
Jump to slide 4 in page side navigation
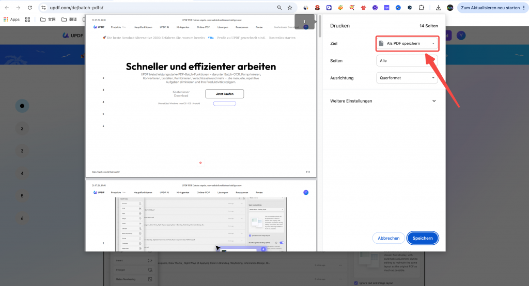22,174
